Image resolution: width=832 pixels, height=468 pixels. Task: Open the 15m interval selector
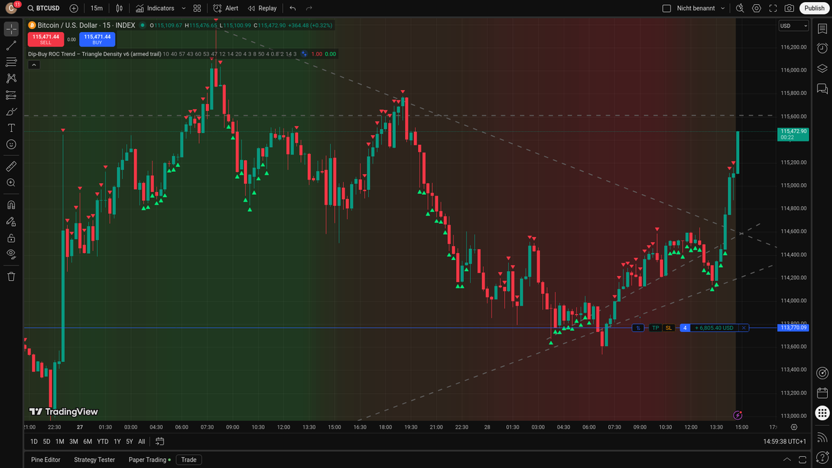(x=96, y=8)
